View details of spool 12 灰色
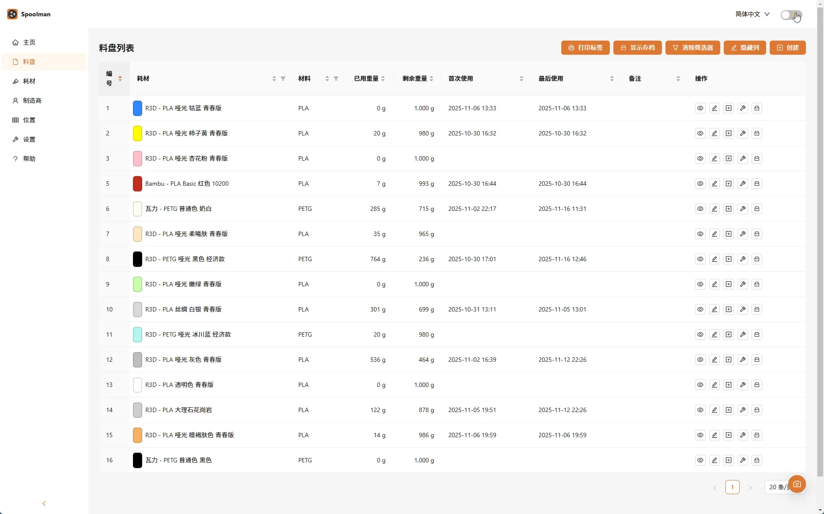Screen dimensions: 824x514 pyautogui.click(x=700, y=360)
